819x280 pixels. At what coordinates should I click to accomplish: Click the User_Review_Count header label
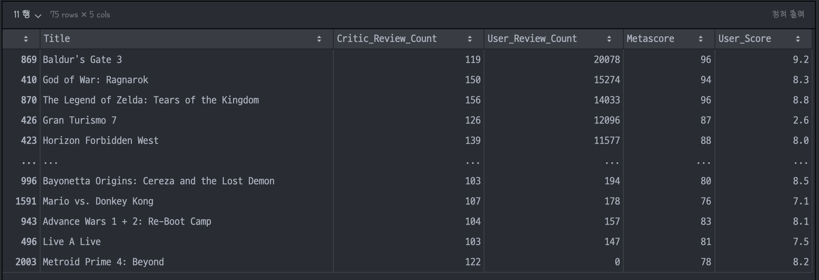[x=532, y=39]
